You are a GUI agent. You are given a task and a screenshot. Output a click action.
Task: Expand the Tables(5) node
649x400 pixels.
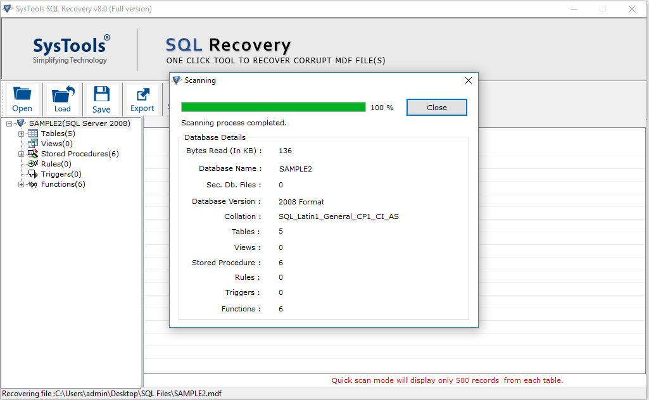[21, 134]
